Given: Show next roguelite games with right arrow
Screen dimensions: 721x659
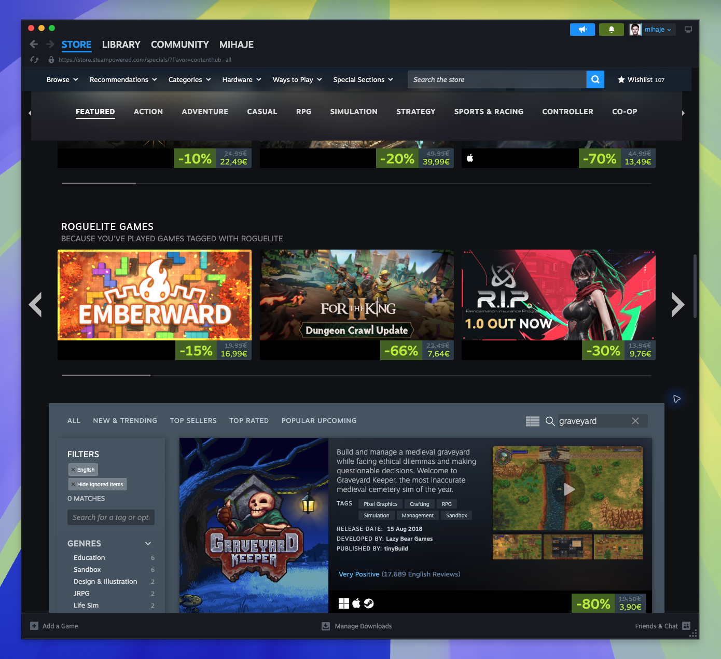Looking at the screenshot, I should 678,305.
